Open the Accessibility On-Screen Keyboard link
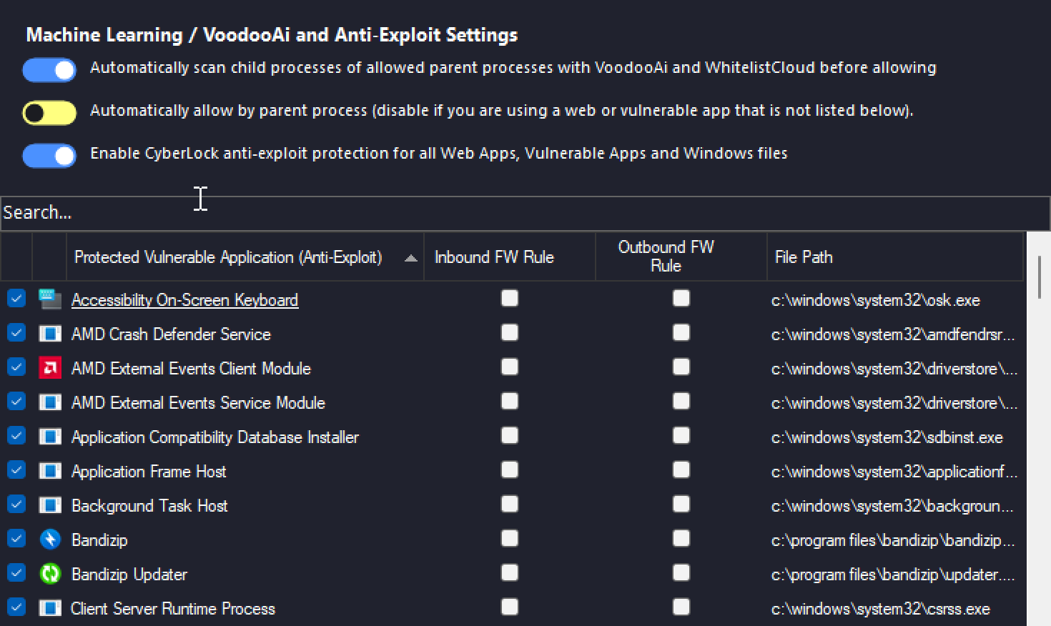 [184, 300]
